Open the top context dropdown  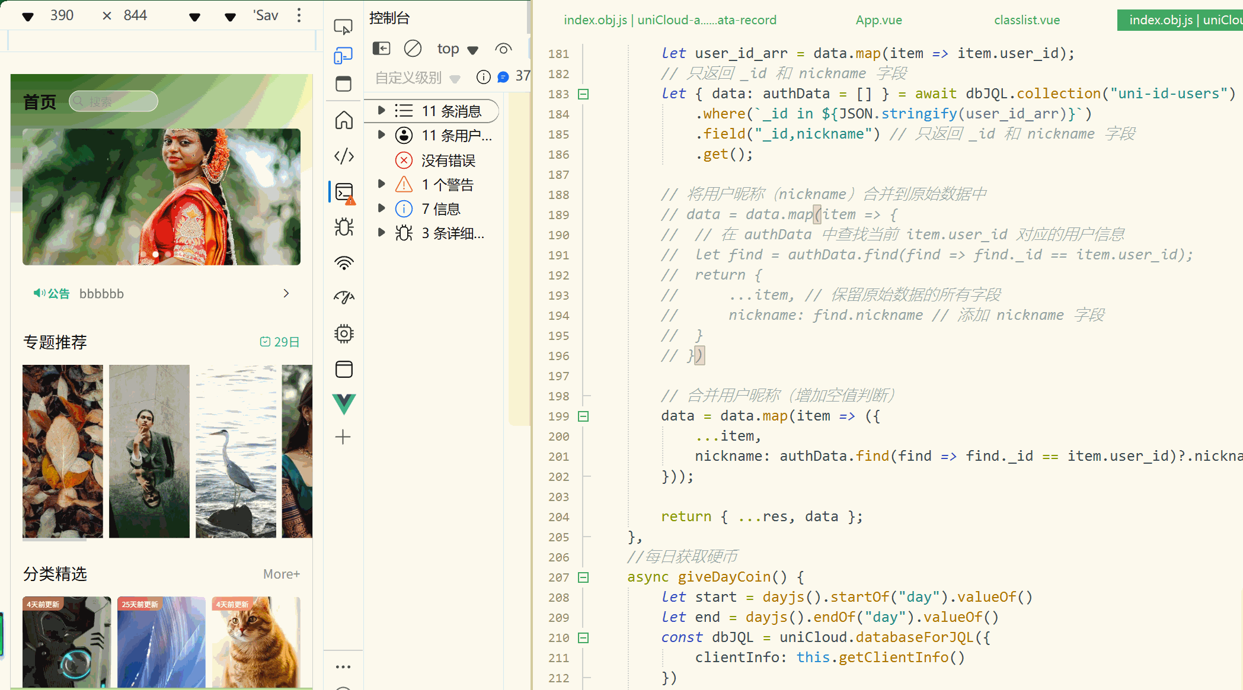point(457,49)
